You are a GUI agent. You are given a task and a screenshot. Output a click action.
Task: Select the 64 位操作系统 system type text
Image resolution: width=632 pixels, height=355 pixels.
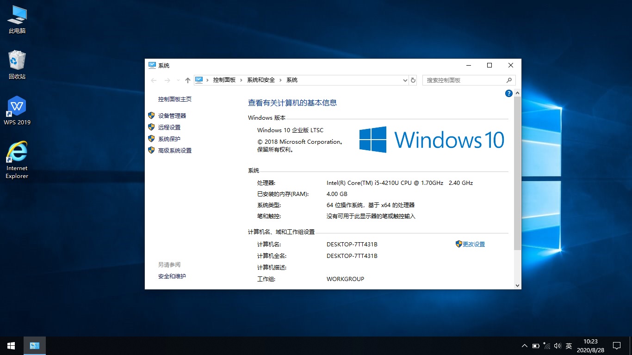pos(371,205)
